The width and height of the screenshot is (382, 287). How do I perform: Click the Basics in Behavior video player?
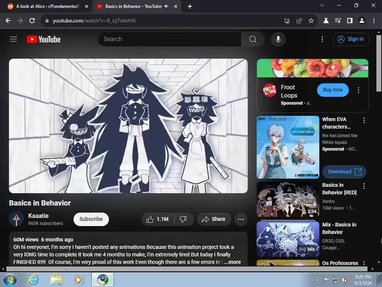tap(128, 126)
